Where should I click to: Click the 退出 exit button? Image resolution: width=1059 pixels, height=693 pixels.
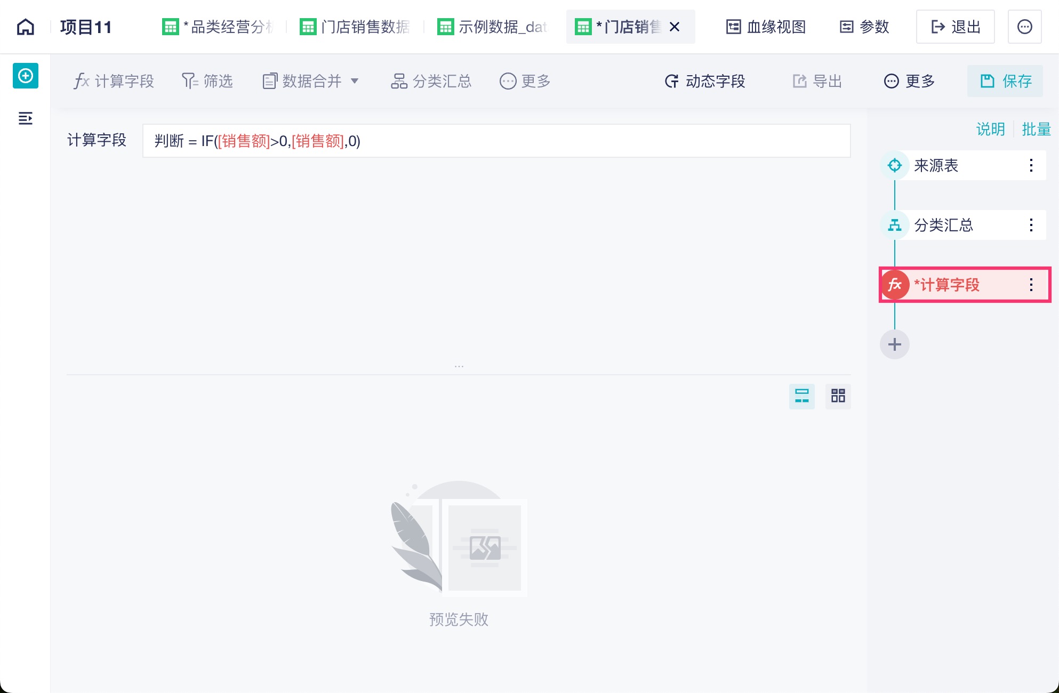pos(955,27)
